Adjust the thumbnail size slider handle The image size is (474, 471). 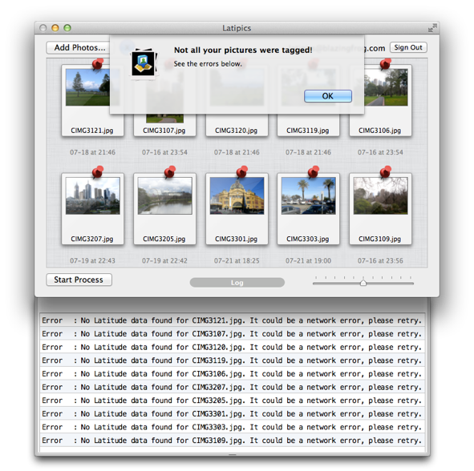point(363,283)
